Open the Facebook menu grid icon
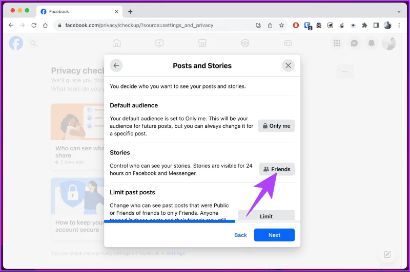 coord(337,43)
